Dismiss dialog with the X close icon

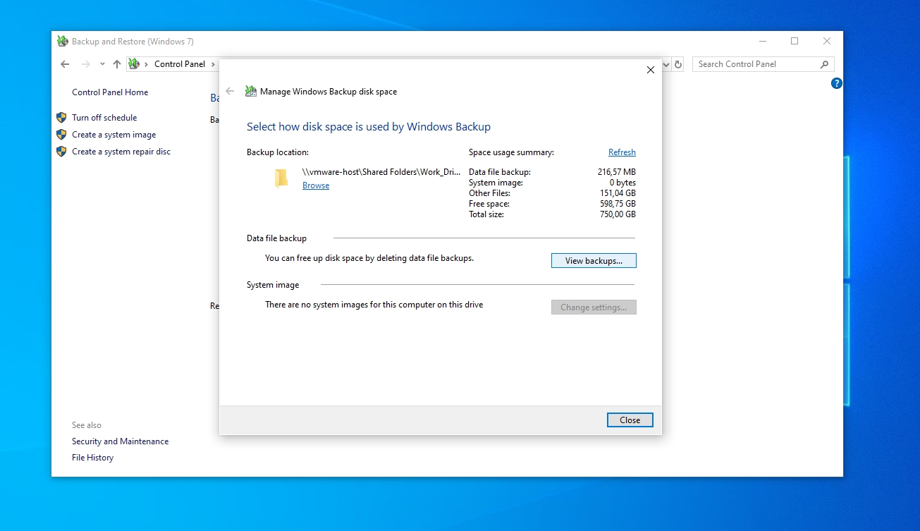click(651, 70)
